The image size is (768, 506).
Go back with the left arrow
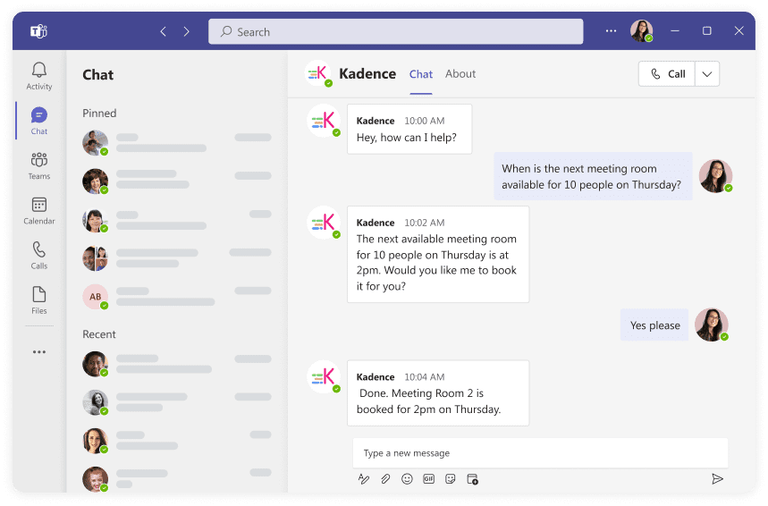coord(163,32)
